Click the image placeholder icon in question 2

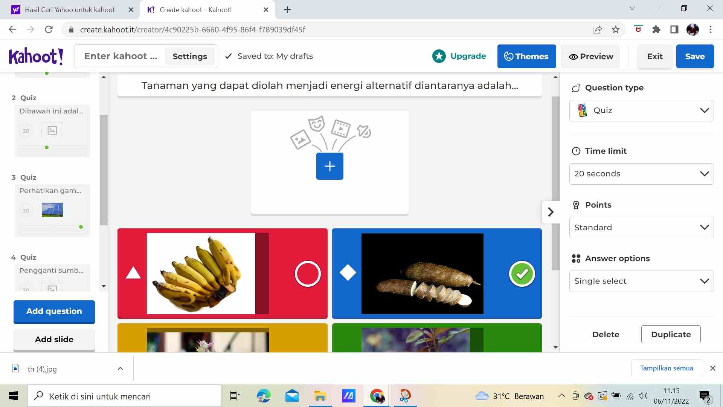click(x=52, y=130)
